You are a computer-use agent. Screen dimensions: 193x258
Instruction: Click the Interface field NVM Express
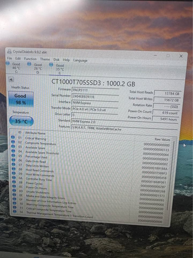[95, 103]
